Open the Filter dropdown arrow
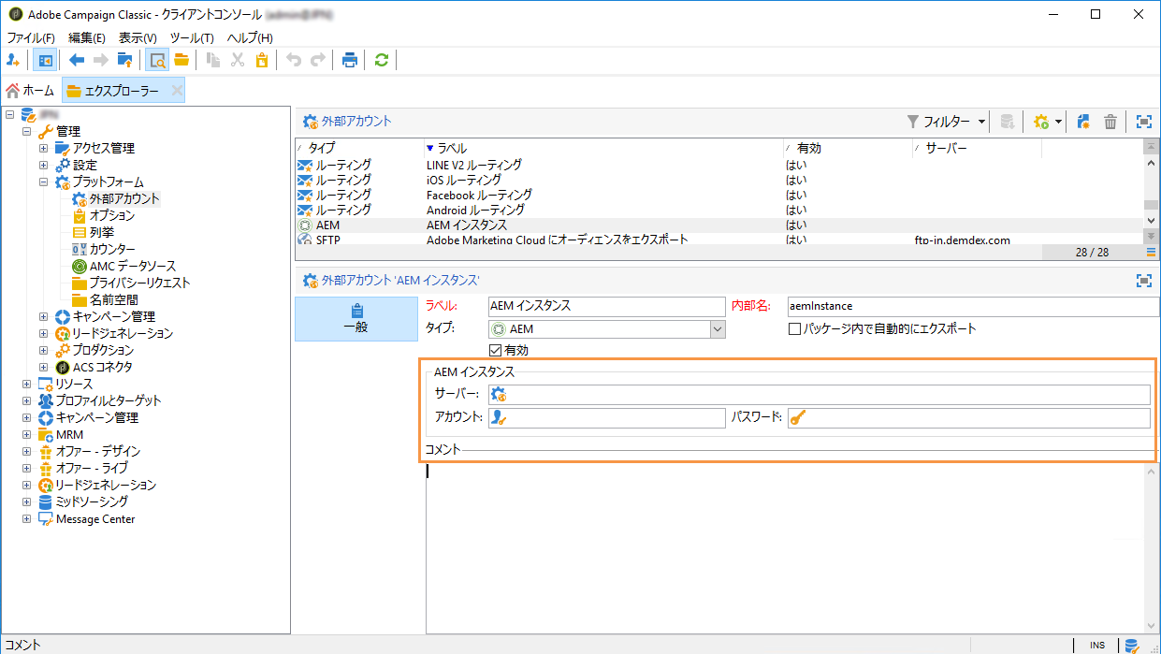The width and height of the screenshot is (1161, 654). (981, 122)
